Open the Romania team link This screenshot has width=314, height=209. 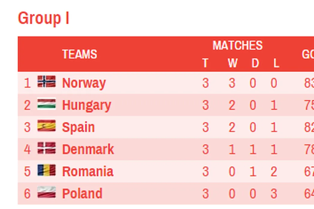pyautogui.click(x=88, y=171)
